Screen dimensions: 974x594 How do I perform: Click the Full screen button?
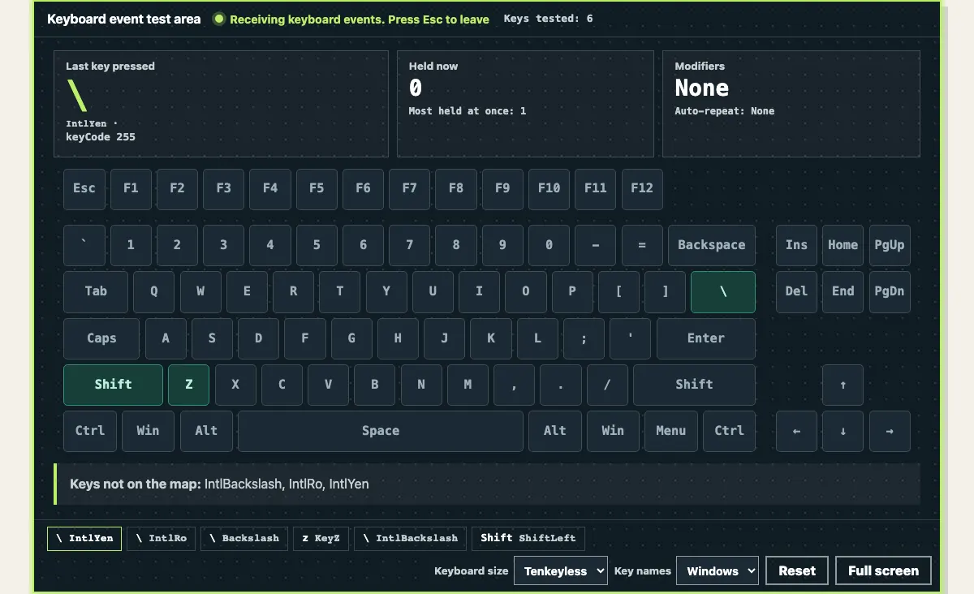pyautogui.click(x=883, y=570)
